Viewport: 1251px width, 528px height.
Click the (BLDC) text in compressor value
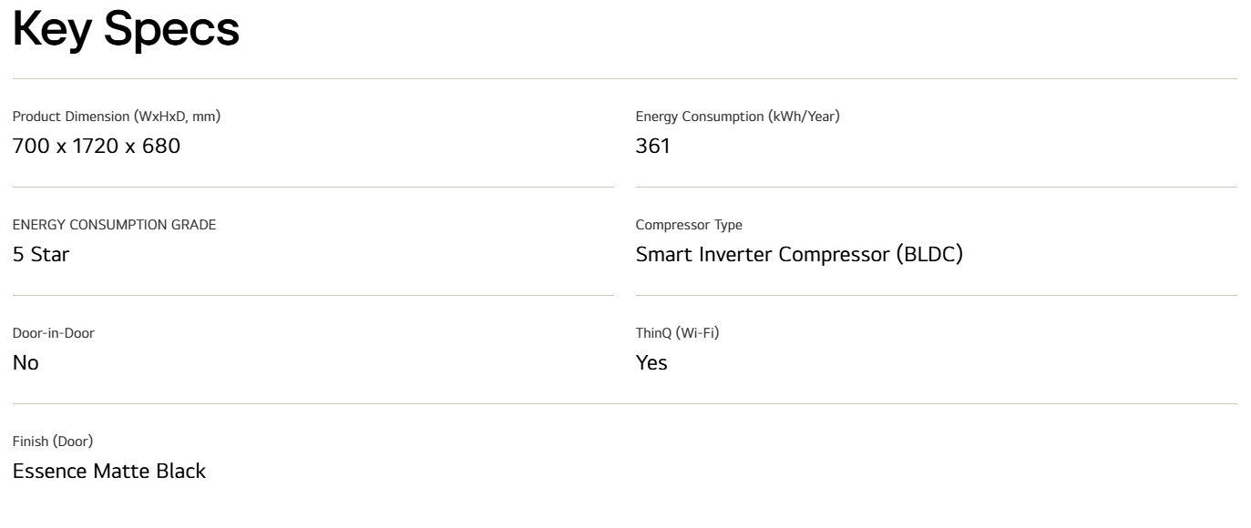pos(928,254)
